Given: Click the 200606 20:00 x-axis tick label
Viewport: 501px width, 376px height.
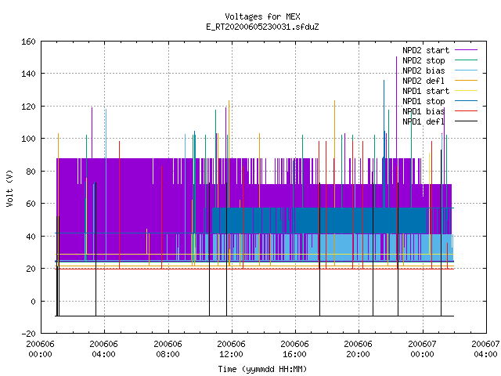Looking at the screenshot, I should (359, 349).
